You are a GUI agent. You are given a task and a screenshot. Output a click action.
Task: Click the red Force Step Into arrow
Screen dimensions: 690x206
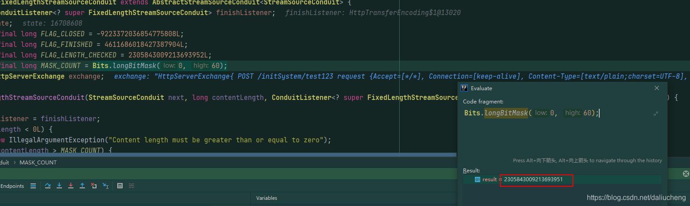tap(71, 186)
